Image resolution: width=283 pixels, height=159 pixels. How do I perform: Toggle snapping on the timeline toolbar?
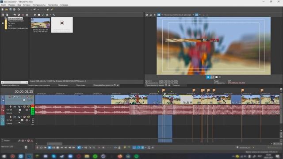click(x=134, y=148)
